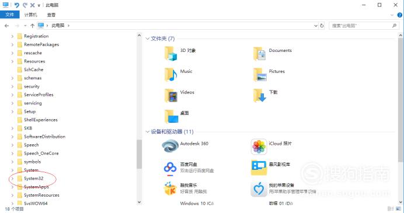Select the rescache folder in tree
This screenshot has width=404, height=213.
pos(33,53)
